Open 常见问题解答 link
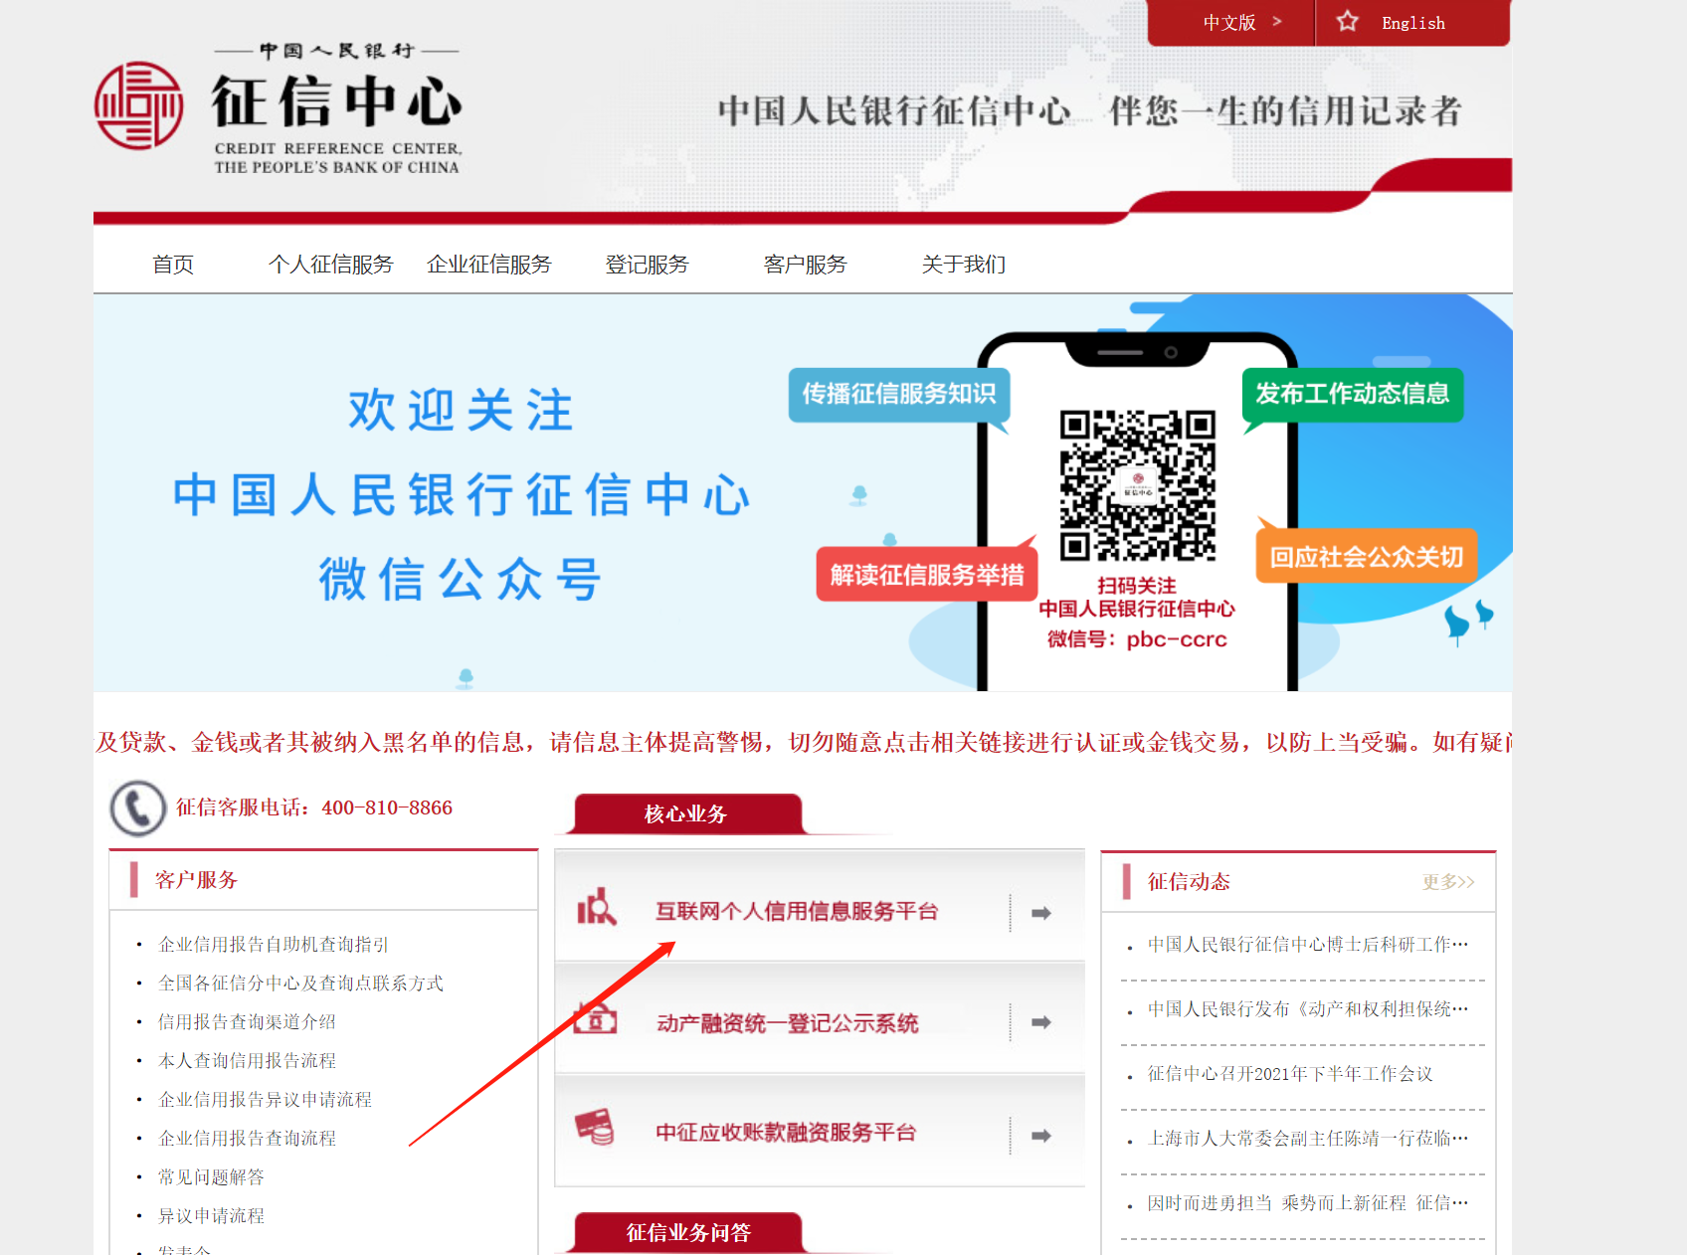Viewport: 1687px width, 1255px height. pyautogui.click(x=211, y=1177)
